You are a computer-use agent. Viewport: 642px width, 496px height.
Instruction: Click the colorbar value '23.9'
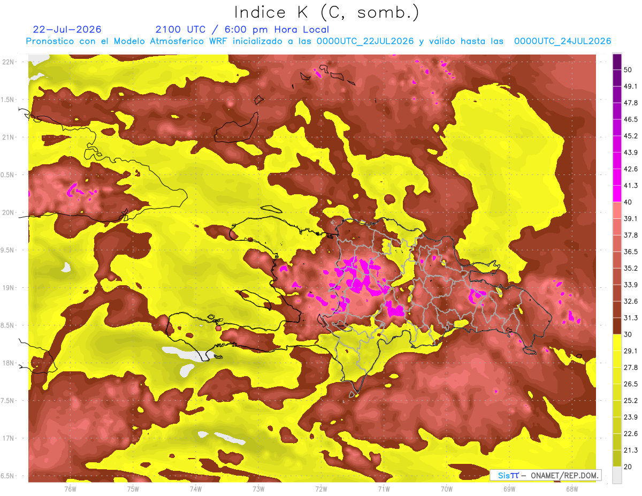(630, 417)
